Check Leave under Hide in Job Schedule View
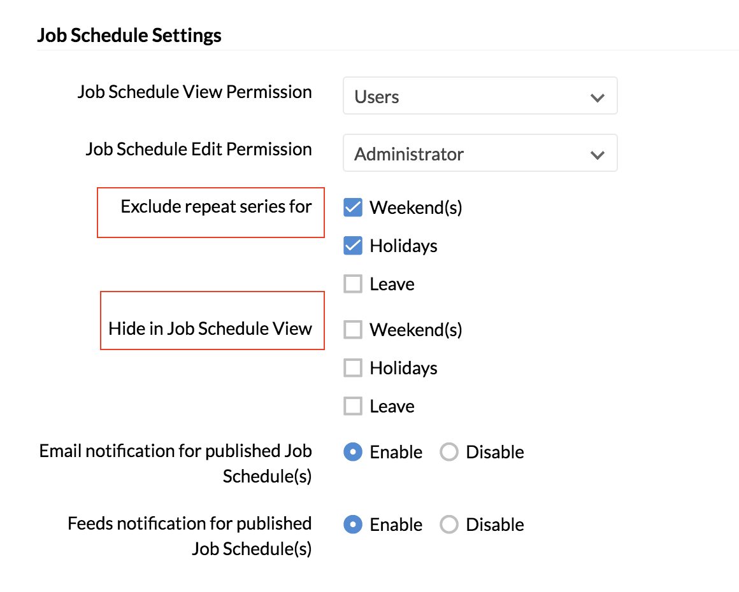This screenshot has width=739, height=592. [x=353, y=406]
